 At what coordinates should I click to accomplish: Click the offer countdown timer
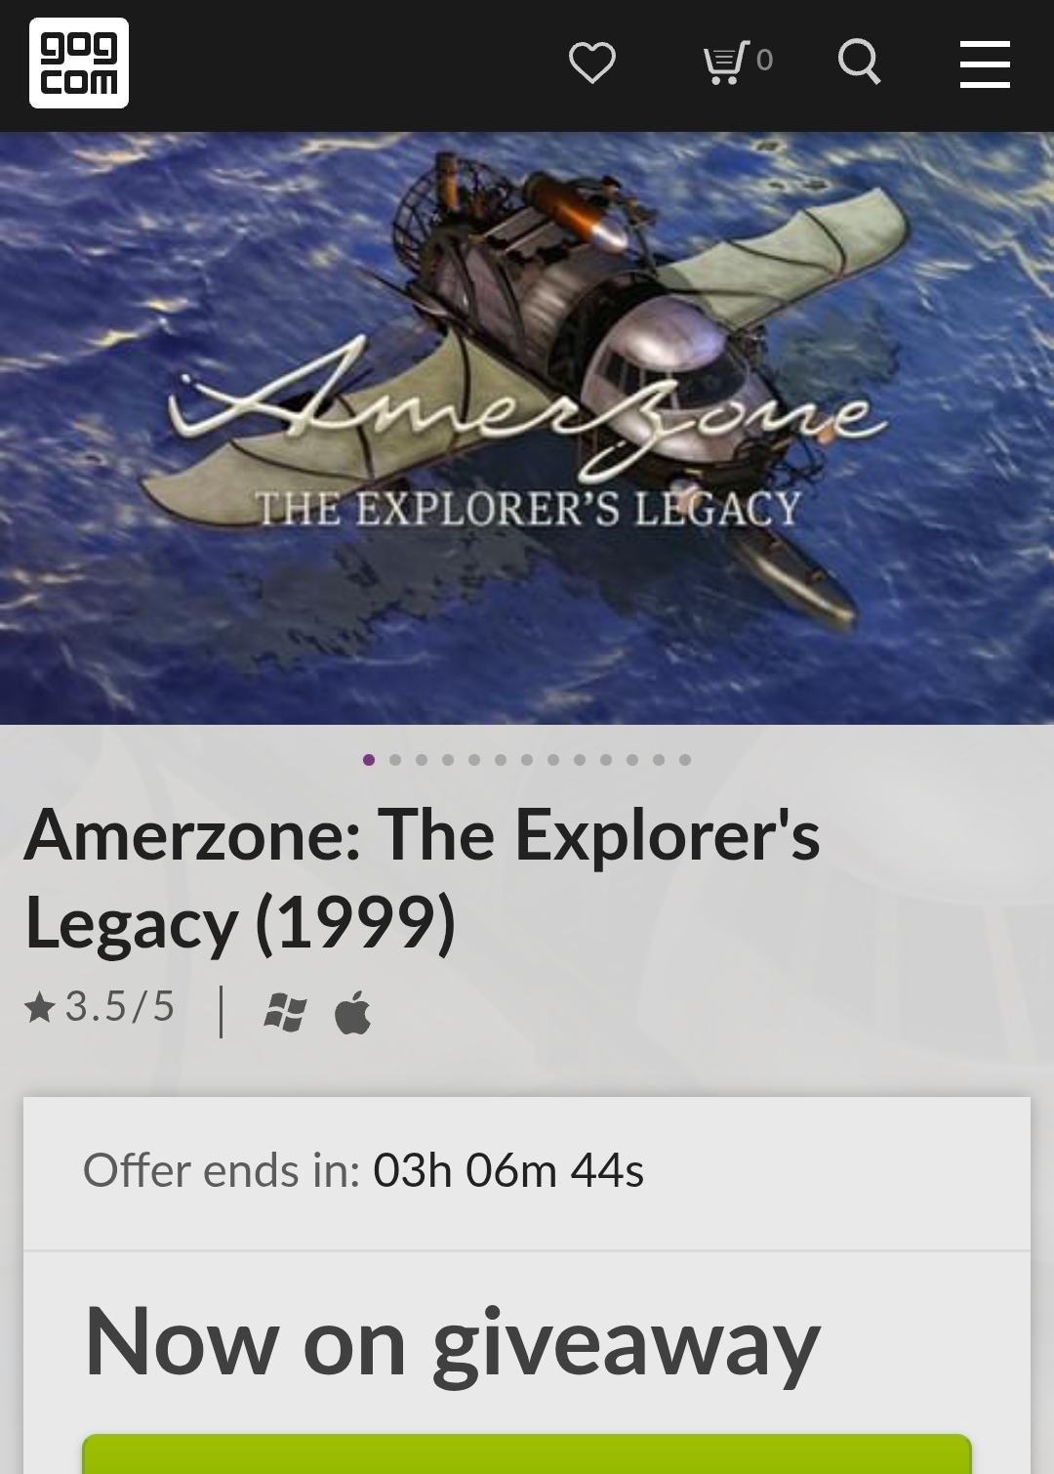pyautogui.click(x=508, y=1170)
